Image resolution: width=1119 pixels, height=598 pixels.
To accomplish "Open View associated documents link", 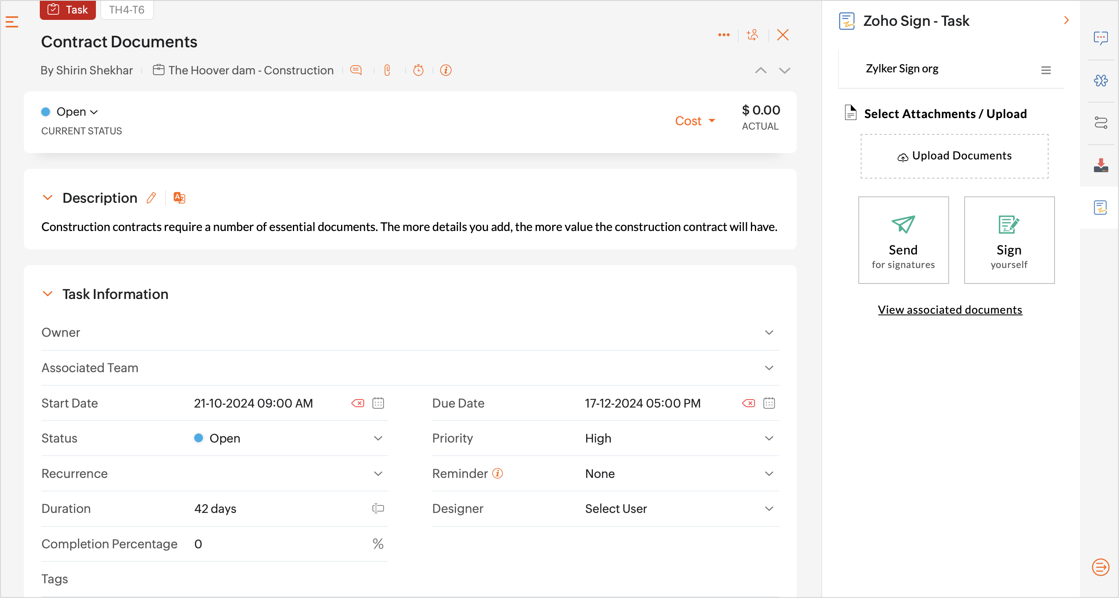I will click(949, 309).
